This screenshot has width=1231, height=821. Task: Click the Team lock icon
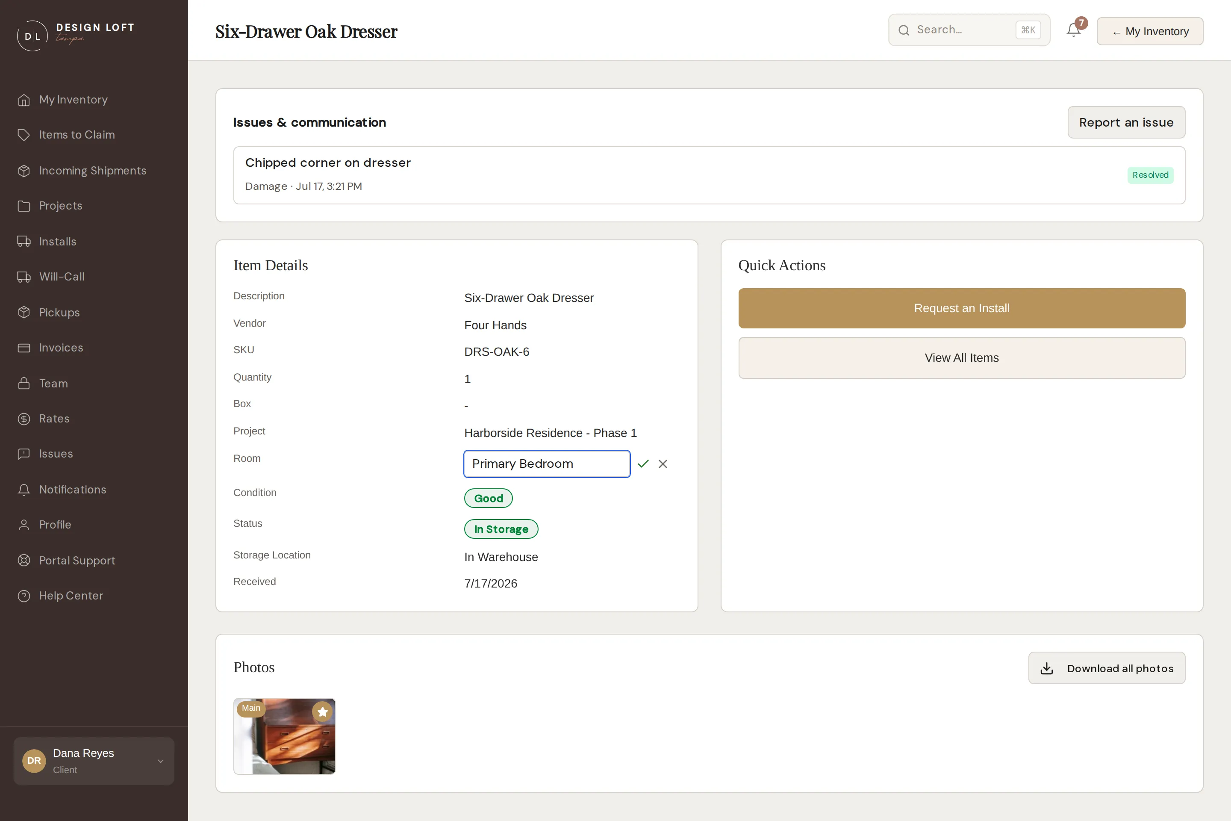click(24, 383)
